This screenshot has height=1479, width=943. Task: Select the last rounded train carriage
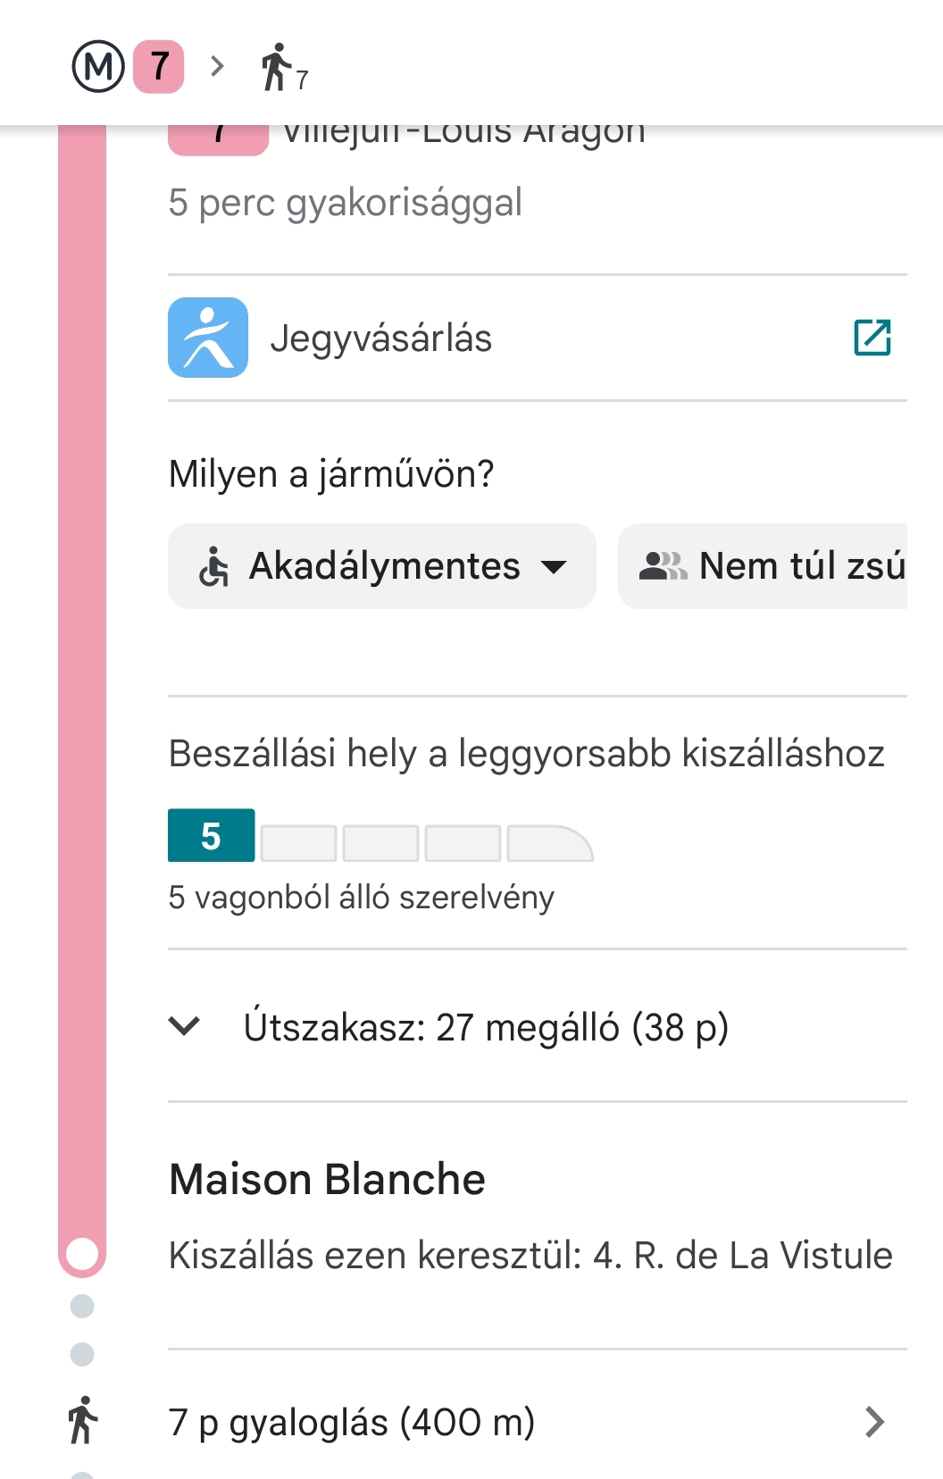pos(549,844)
